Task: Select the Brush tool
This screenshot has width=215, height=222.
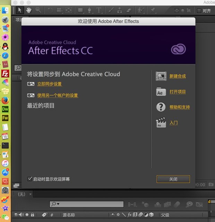Action: click(111, 10)
